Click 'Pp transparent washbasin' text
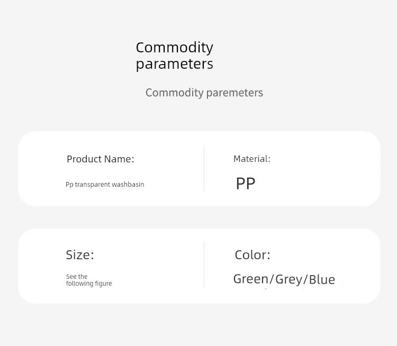Screen dimensions: 397x346 click(105, 185)
